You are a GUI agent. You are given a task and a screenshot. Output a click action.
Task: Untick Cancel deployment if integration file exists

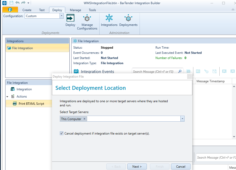[x=62, y=133]
